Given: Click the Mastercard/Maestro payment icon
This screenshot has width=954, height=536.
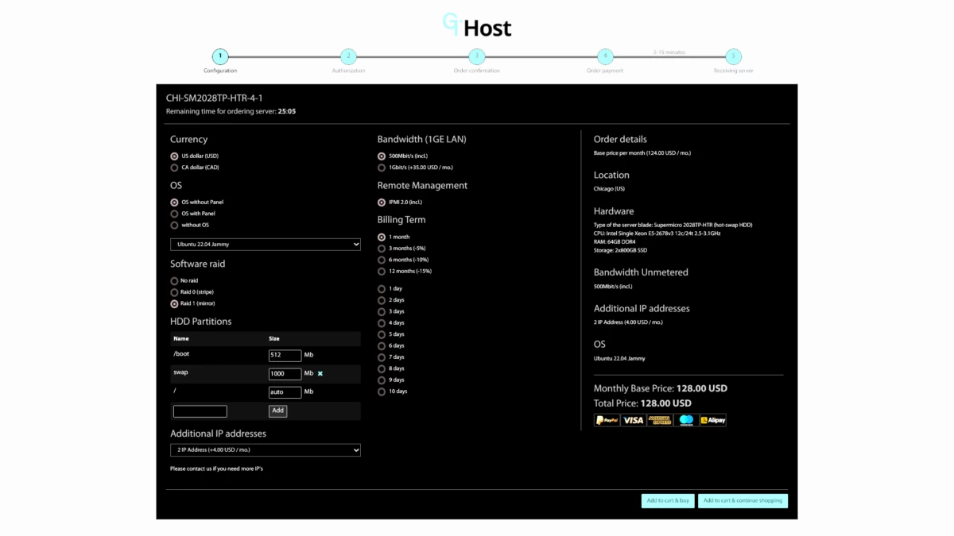Looking at the screenshot, I should (686, 420).
